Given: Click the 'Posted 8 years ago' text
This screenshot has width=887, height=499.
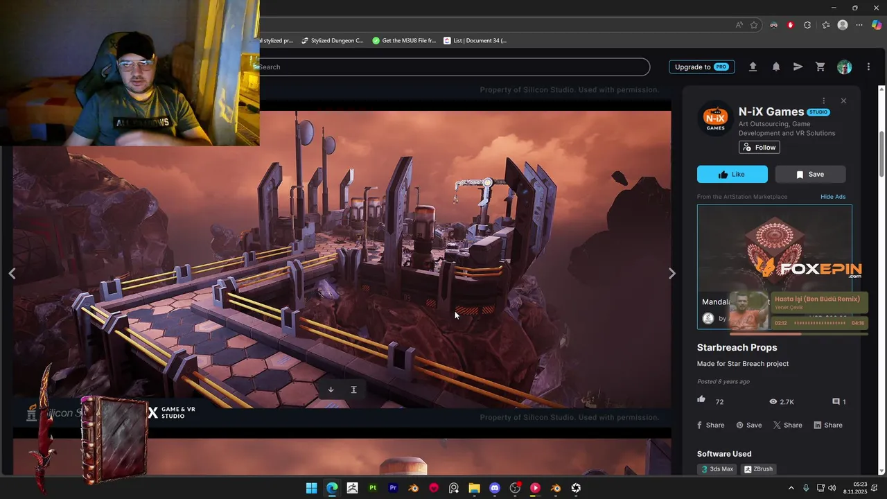Looking at the screenshot, I should click(x=723, y=382).
